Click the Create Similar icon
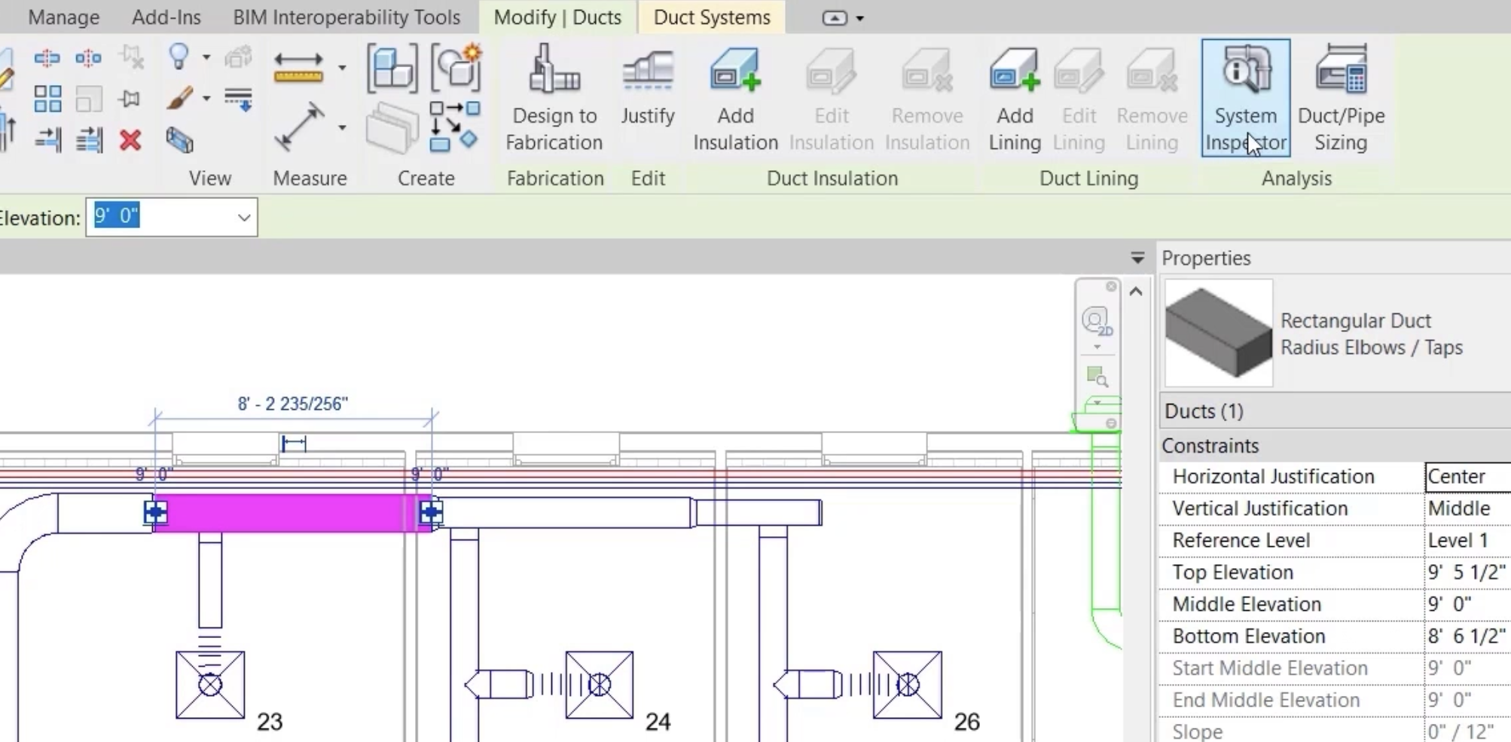The width and height of the screenshot is (1511, 742). (x=455, y=127)
